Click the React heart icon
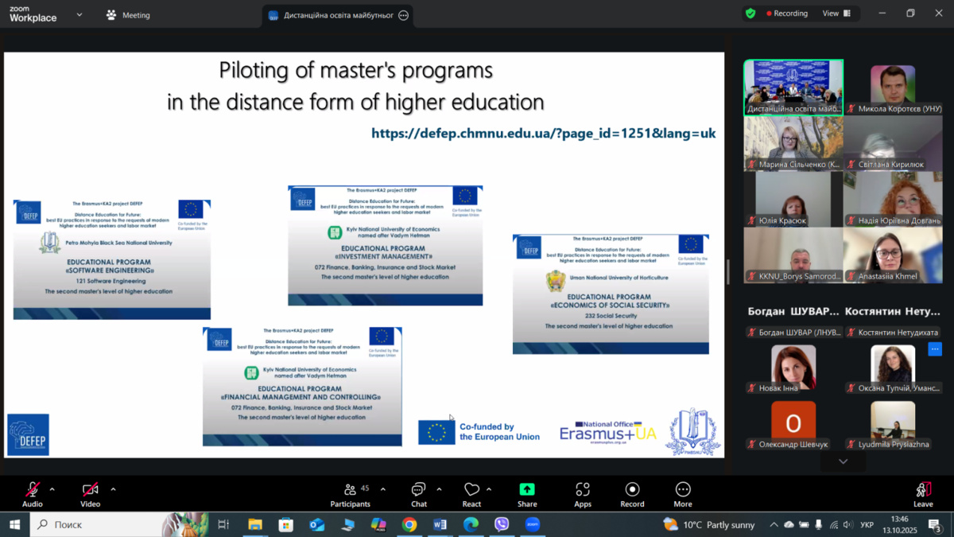The height and width of the screenshot is (537, 954). (x=471, y=493)
